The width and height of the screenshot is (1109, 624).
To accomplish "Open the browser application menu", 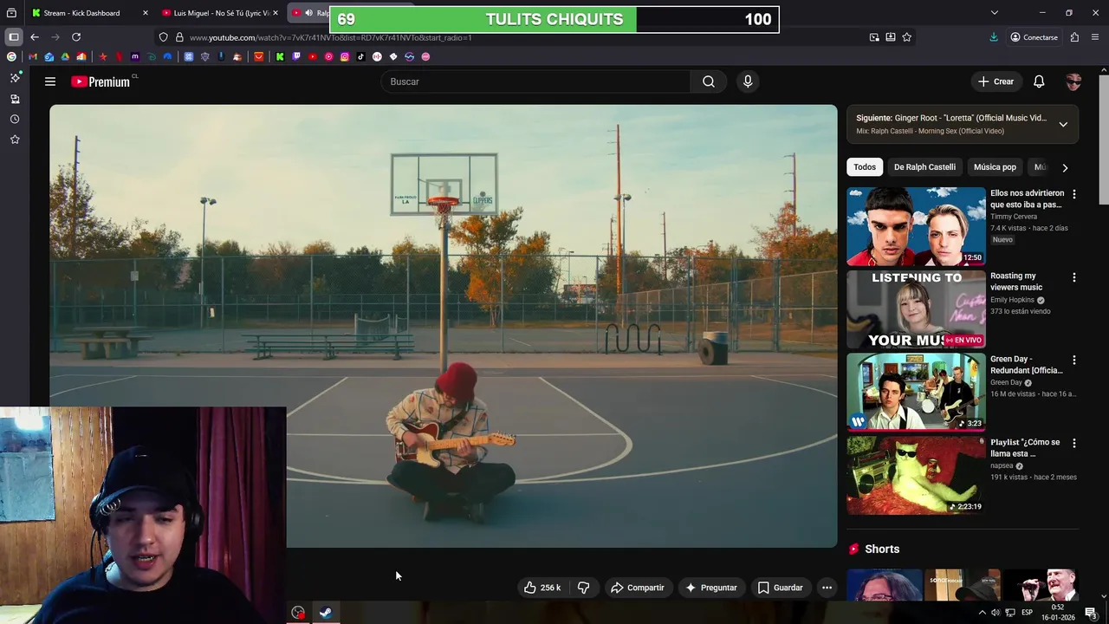I will point(1095,37).
